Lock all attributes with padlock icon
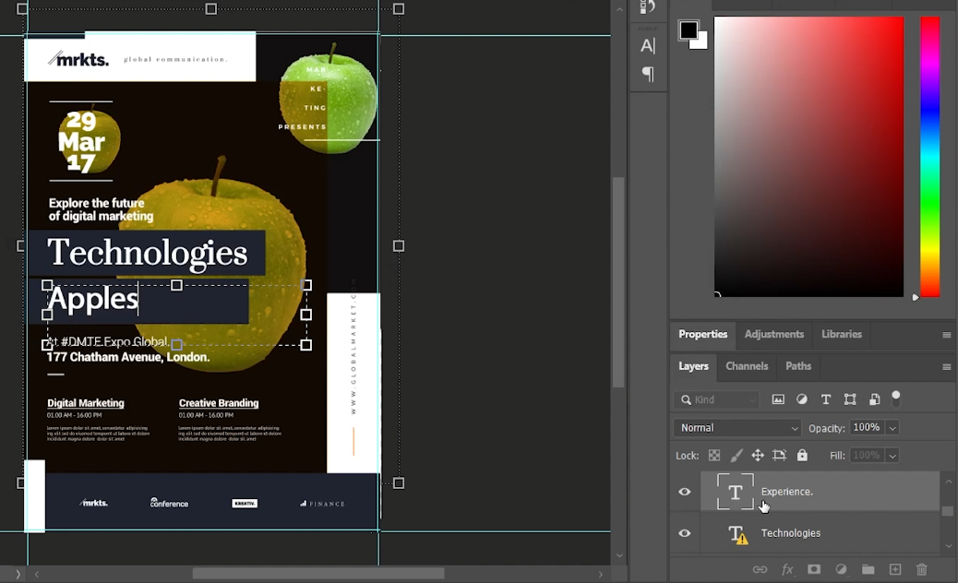Image resolution: width=958 pixels, height=583 pixels. point(802,456)
